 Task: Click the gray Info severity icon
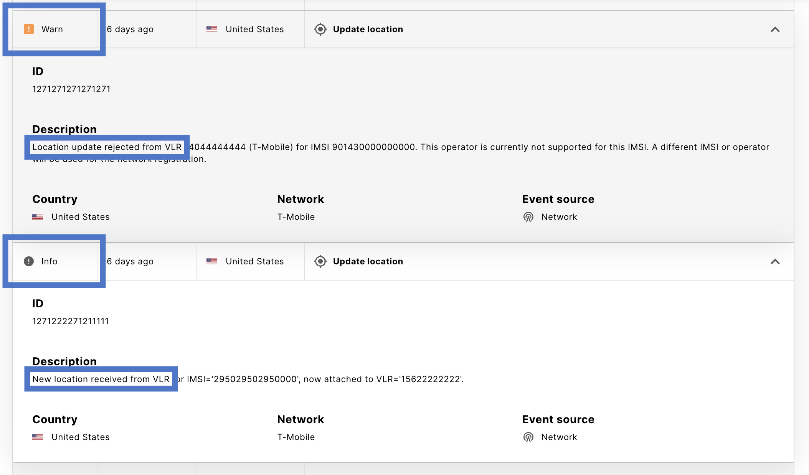point(29,261)
